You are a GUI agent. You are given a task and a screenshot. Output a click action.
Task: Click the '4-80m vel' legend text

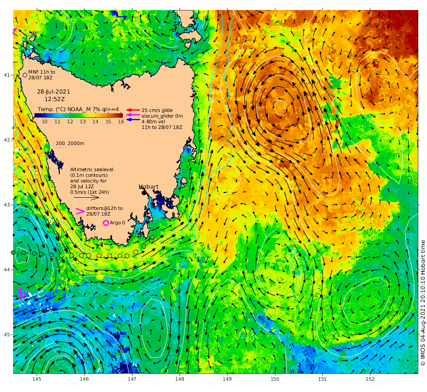(153, 122)
